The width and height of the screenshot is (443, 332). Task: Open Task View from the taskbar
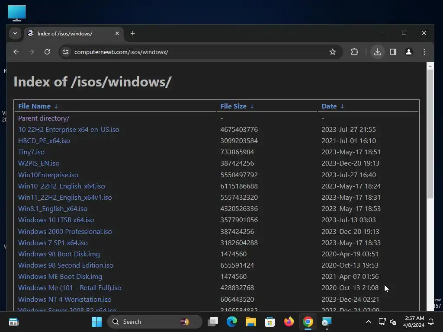pyautogui.click(x=213, y=322)
